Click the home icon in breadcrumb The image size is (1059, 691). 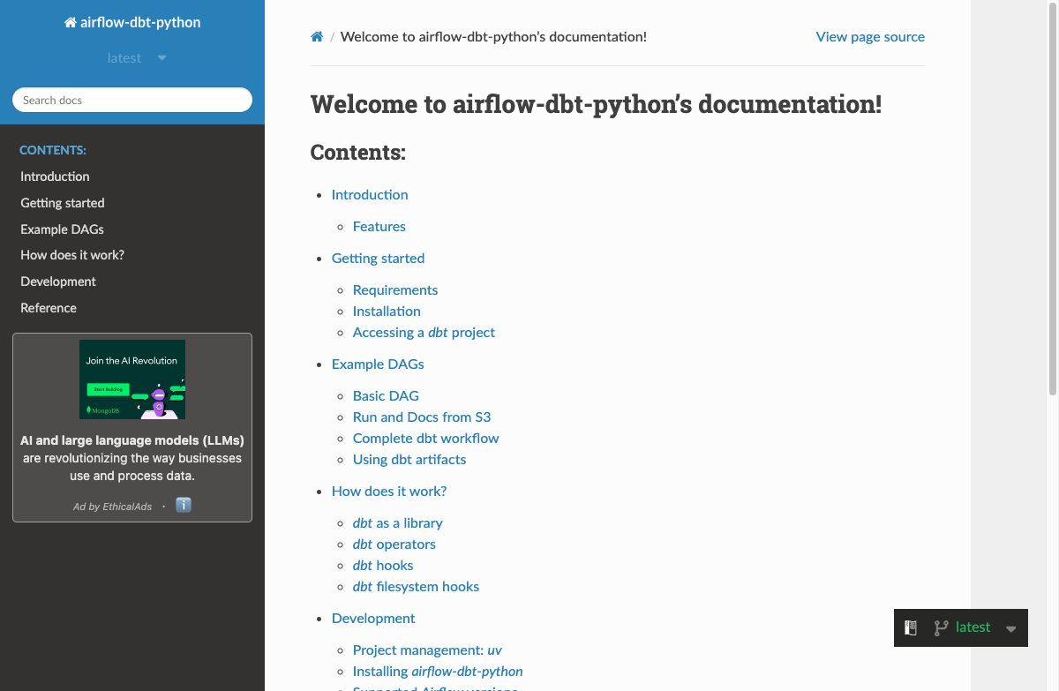(x=317, y=37)
